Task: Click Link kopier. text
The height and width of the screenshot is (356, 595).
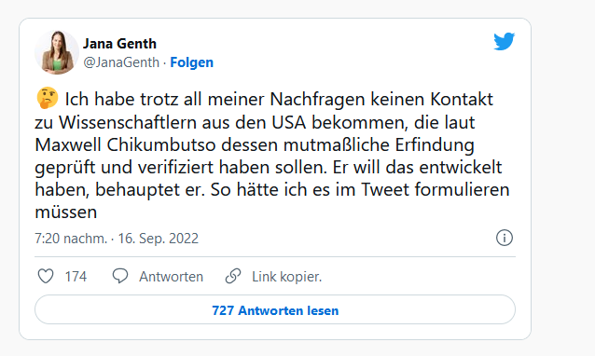Action: coord(287,277)
